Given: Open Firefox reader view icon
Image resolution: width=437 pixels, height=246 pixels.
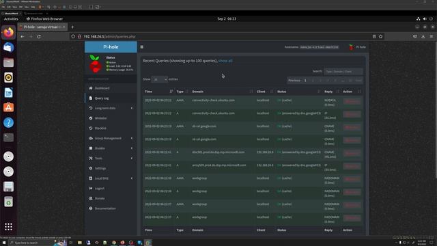Looking at the screenshot, I should pyautogui.click(x=374, y=36).
